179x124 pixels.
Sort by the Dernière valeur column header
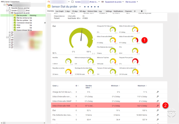(x=89, y=86)
